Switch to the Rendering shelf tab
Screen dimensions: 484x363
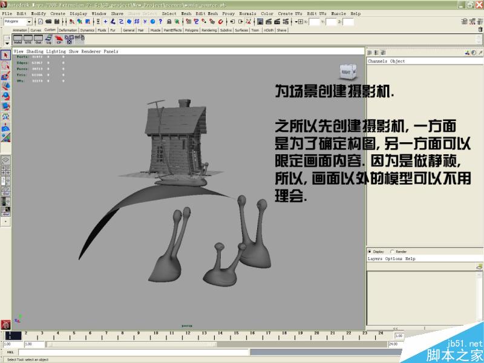pyautogui.click(x=209, y=30)
